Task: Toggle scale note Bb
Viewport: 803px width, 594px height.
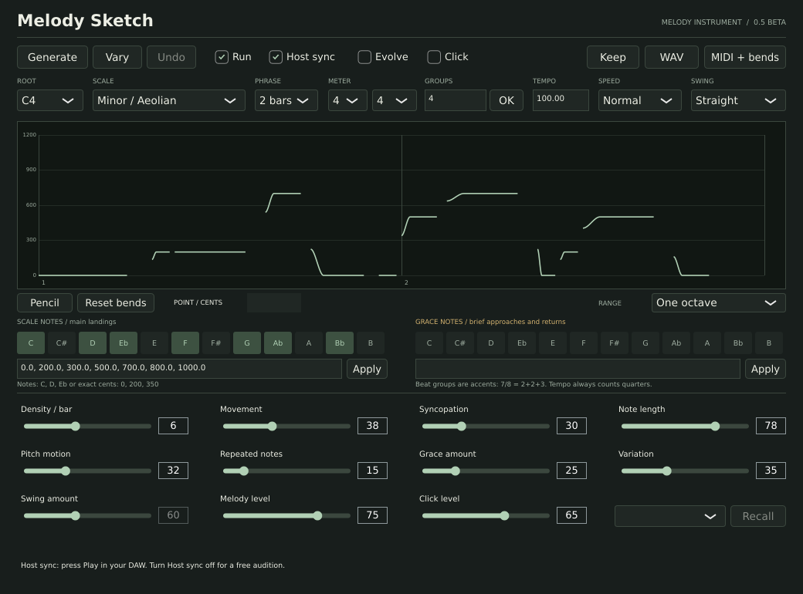Action: click(340, 343)
